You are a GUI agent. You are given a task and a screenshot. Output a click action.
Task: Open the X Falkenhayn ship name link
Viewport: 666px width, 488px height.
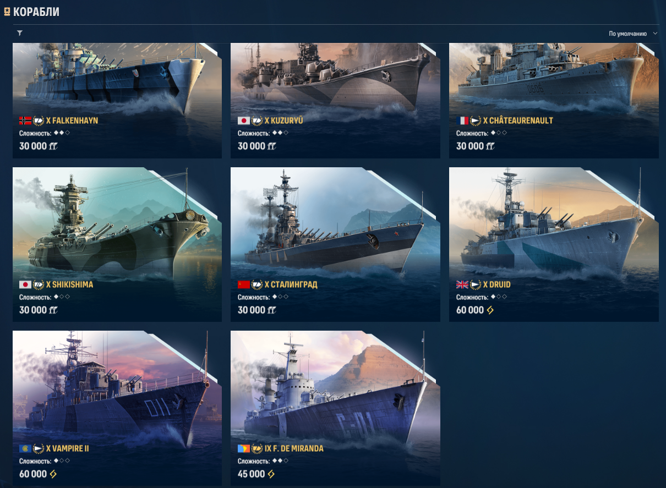click(x=73, y=120)
